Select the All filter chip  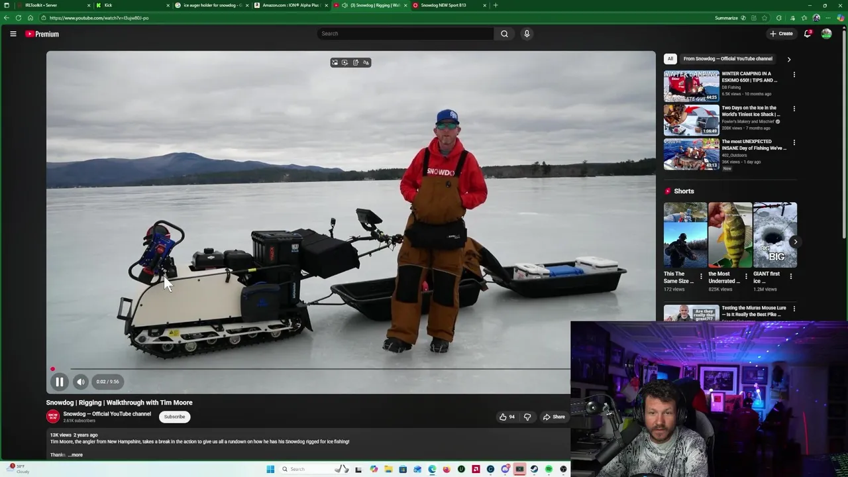(670, 59)
